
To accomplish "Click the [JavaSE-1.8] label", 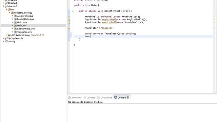I will [x=38, y=35].
